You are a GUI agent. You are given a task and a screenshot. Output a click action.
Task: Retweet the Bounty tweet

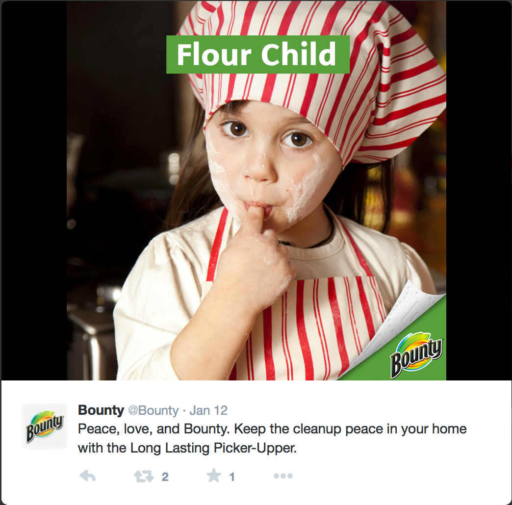(x=144, y=476)
